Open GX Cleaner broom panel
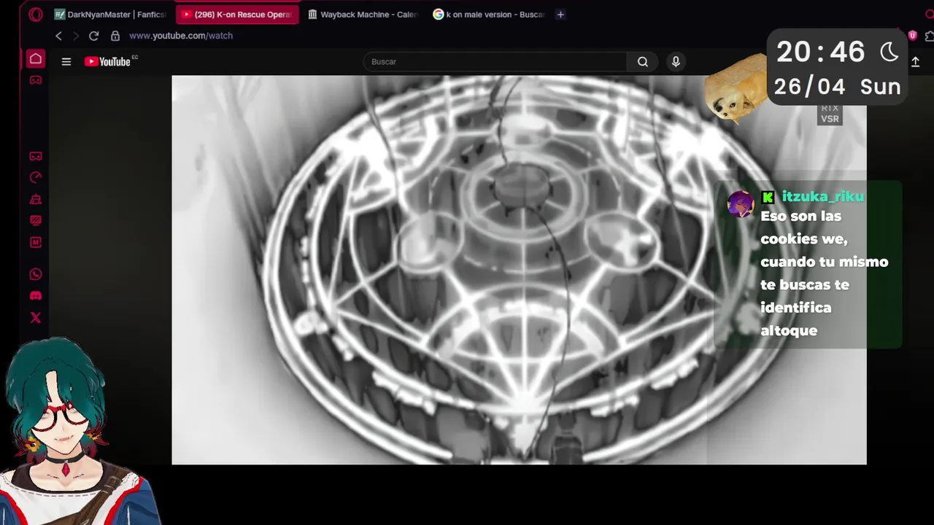The width and height of the screenshot is (934, 525). (35, 199)
